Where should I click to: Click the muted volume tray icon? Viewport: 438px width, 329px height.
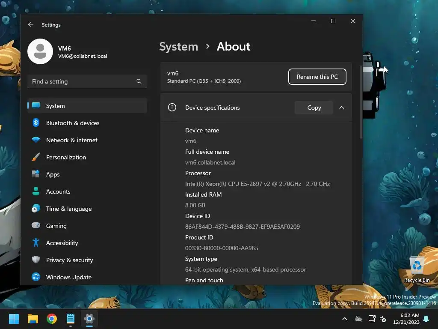coord(383,319)
